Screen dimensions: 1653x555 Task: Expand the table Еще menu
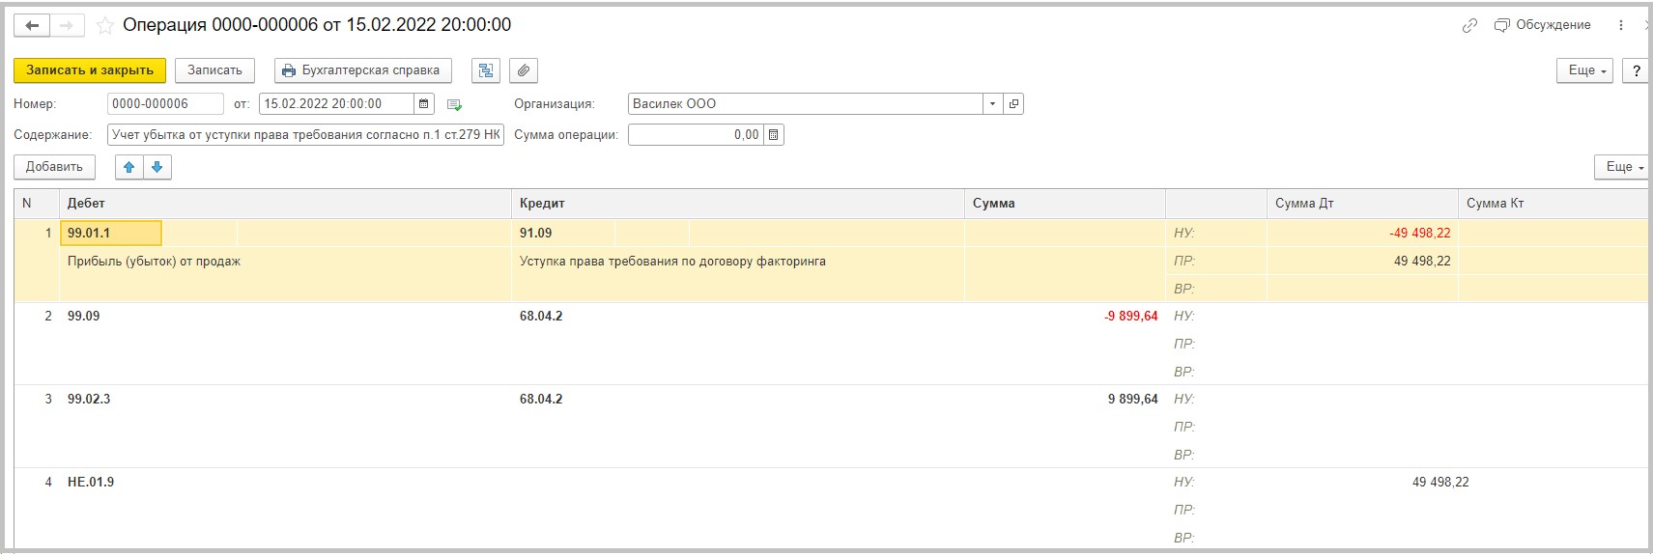pyautogui.click(x=1621, y=167)
